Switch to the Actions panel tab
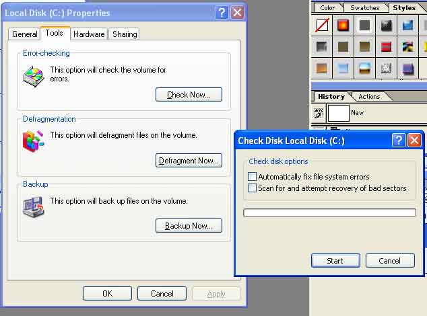Screen dimensions: 427x316 click(x=369, y=97)
